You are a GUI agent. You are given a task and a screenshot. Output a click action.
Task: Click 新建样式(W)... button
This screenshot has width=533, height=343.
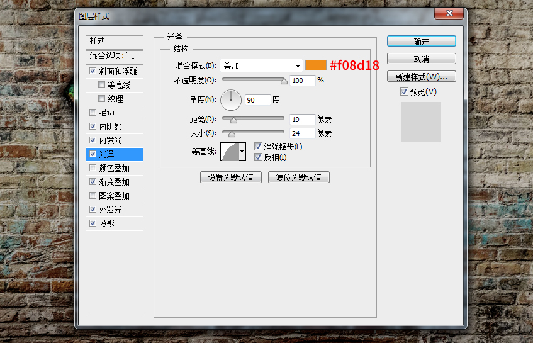click(x=421, y=77)
